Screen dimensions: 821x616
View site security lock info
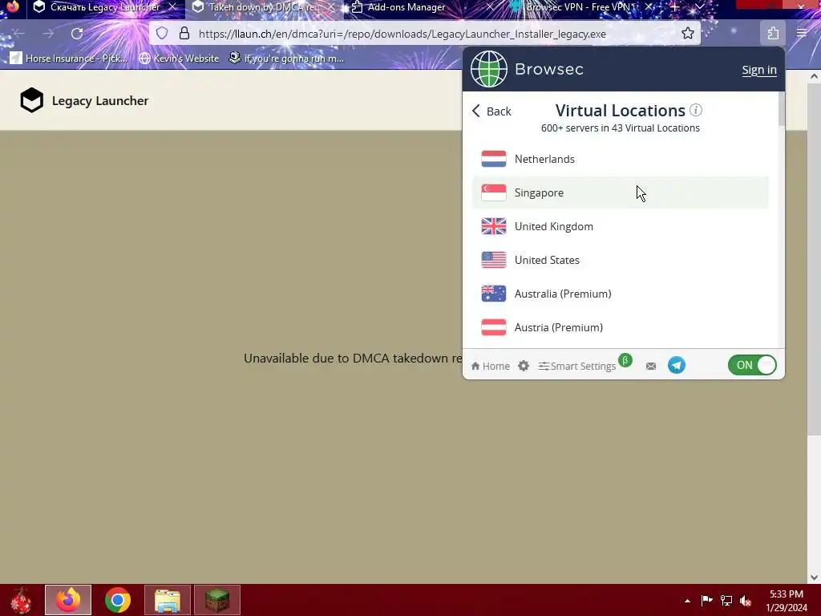click(184, 34)
